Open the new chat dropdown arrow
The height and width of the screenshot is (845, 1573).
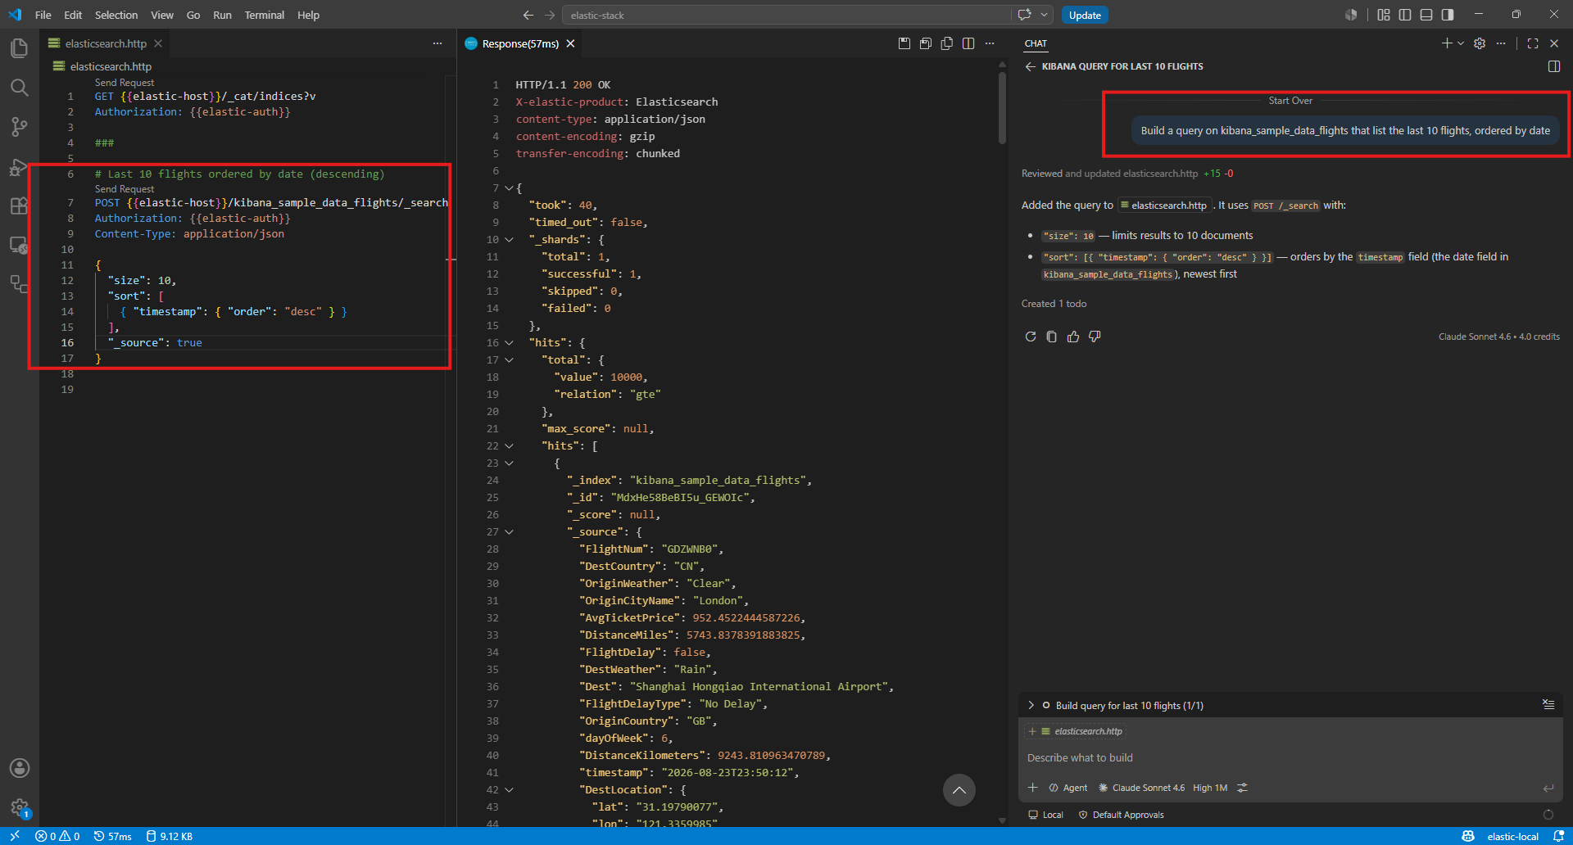[x=1461, y=43]
